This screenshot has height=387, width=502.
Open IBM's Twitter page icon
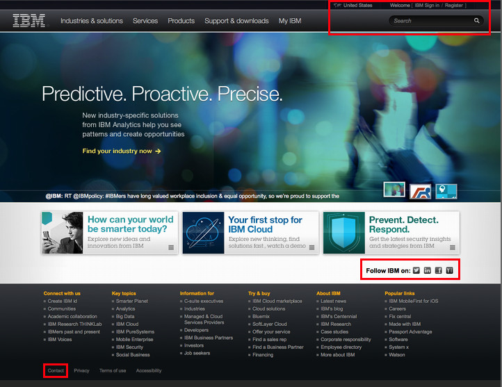click(416, 270)
